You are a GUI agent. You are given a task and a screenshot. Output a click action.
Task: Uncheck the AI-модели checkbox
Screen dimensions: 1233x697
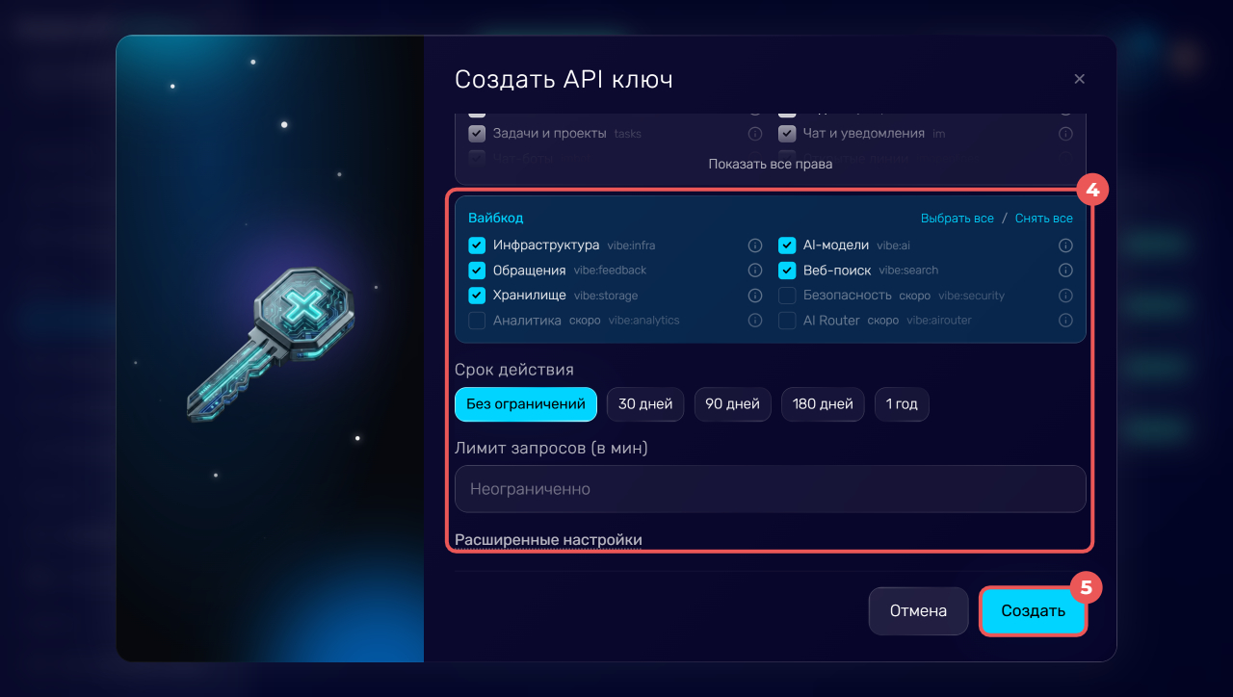point(787,245)
